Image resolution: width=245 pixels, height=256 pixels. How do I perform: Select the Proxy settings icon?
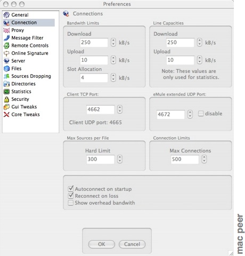pyautogui.click(x=6, y=30)
